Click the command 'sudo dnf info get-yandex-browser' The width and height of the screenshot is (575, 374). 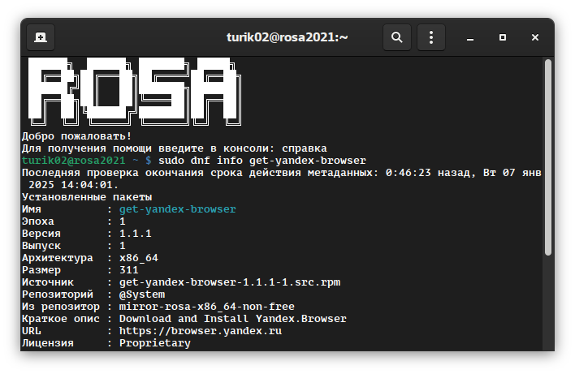[x=262, y=161]
